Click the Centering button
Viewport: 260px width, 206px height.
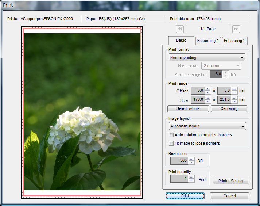pos(229,108)
